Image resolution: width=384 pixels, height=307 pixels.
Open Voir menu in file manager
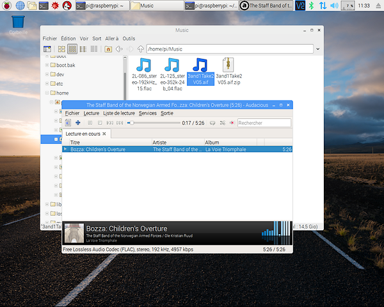(84, 38)
